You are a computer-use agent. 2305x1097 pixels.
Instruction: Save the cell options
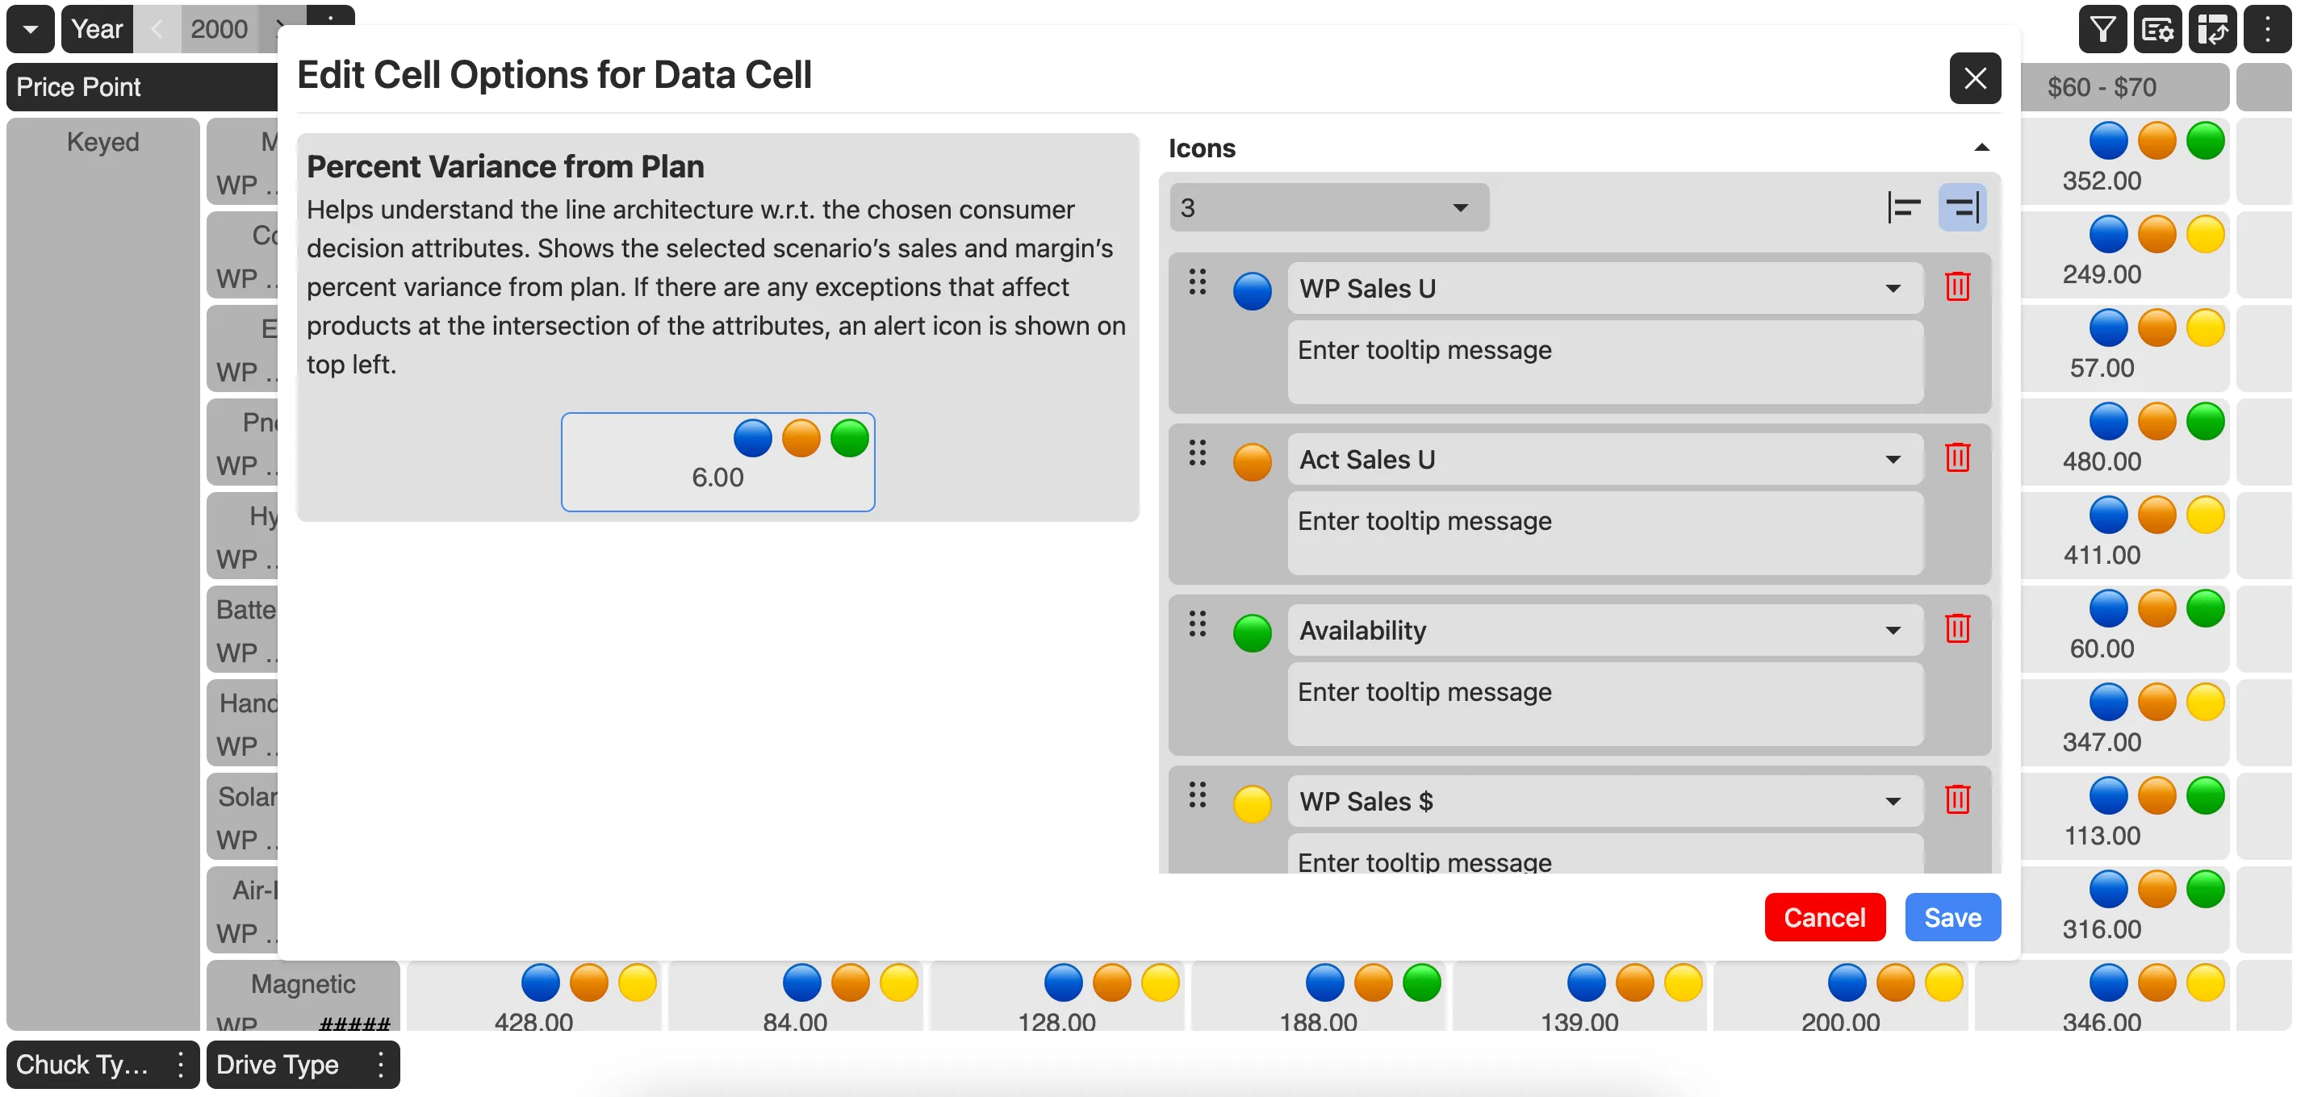point(1952,917)
